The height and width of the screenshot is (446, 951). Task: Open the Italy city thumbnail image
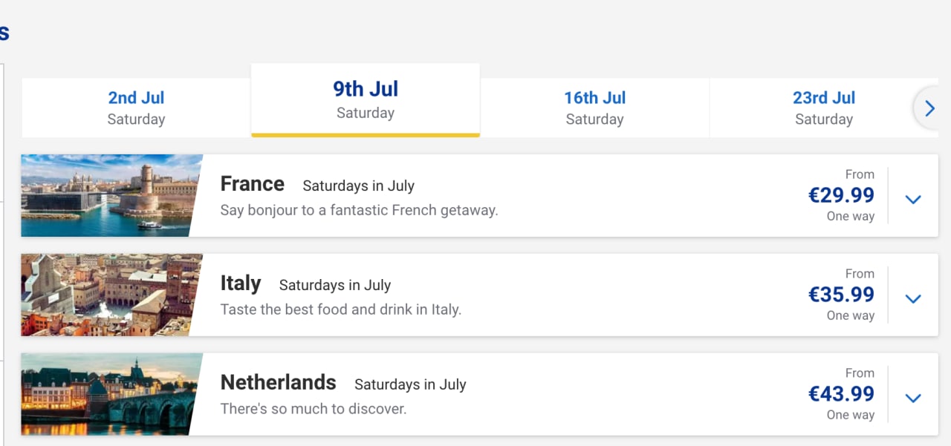point(108,295)
